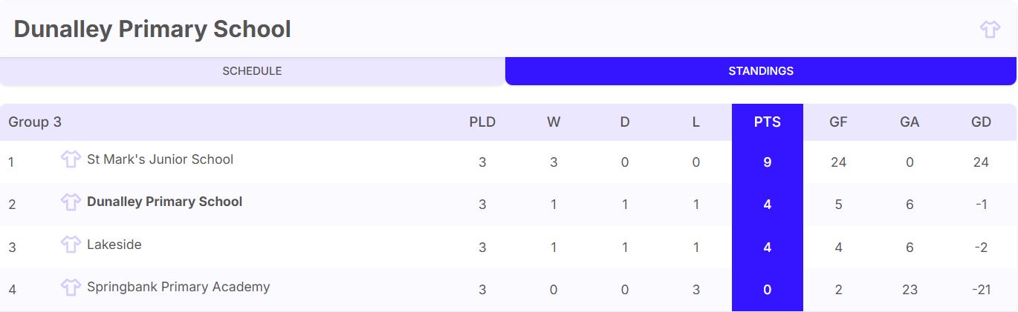Image resolution: width=1018 pixels, height=312 pixels.
Task: Click the PTS column header
Action: [767, 122]
